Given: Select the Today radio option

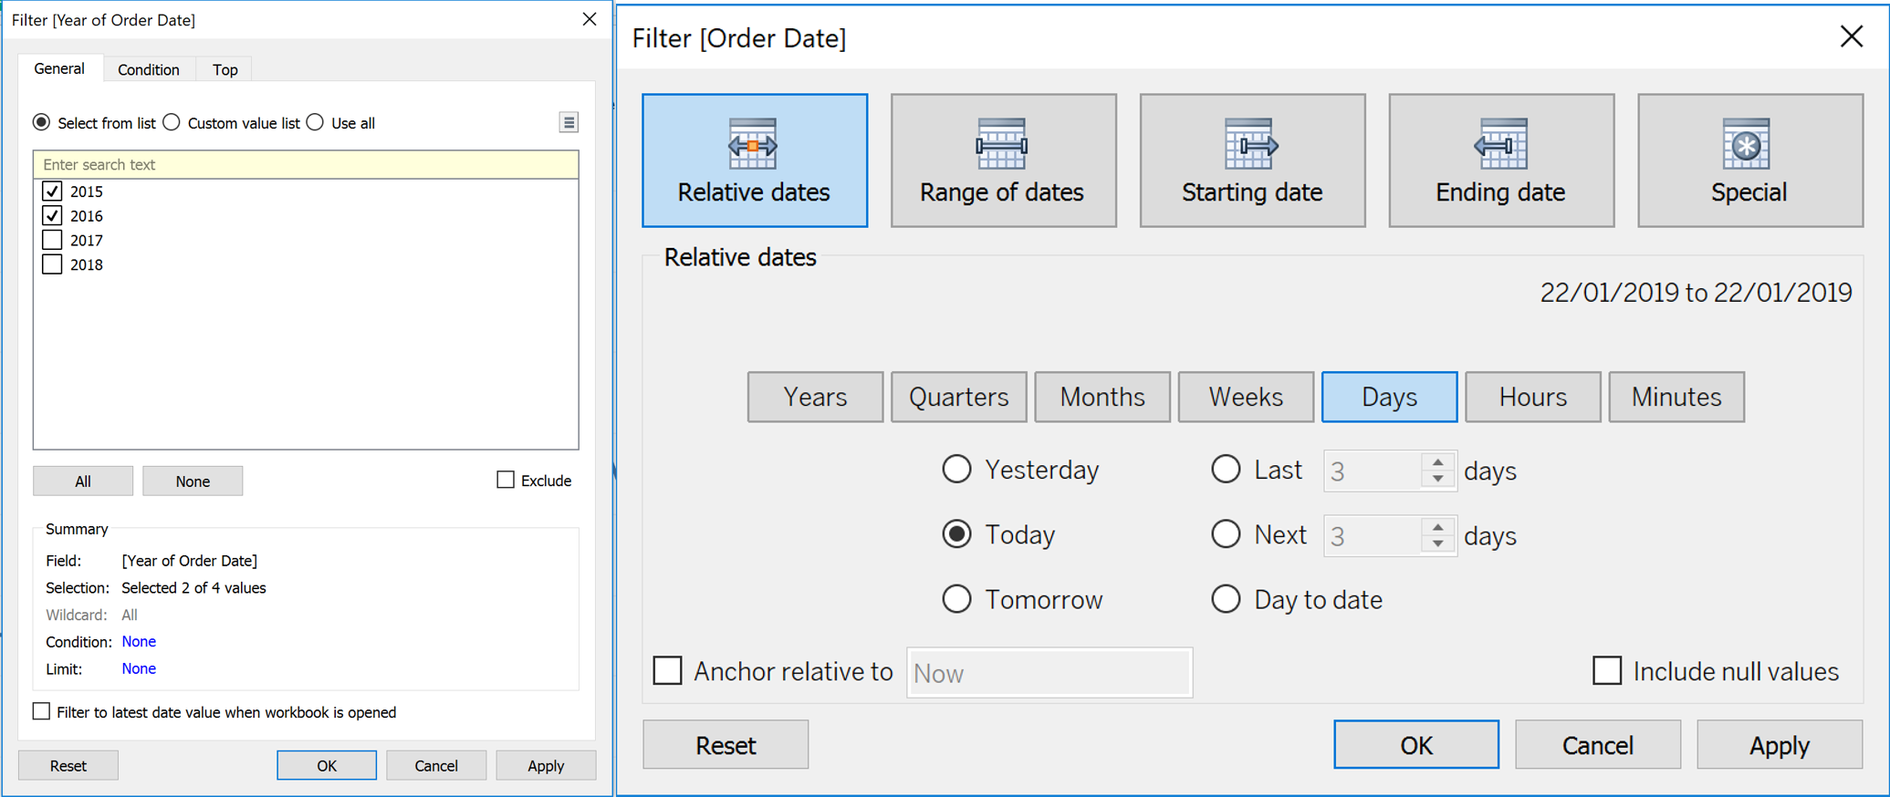Looking at the screenshot, I should 956,534.
